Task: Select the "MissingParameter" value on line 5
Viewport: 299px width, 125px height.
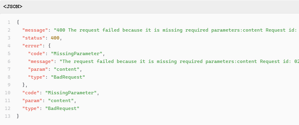Action: 77,54
